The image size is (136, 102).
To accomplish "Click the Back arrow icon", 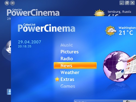I will click(13, 3).
